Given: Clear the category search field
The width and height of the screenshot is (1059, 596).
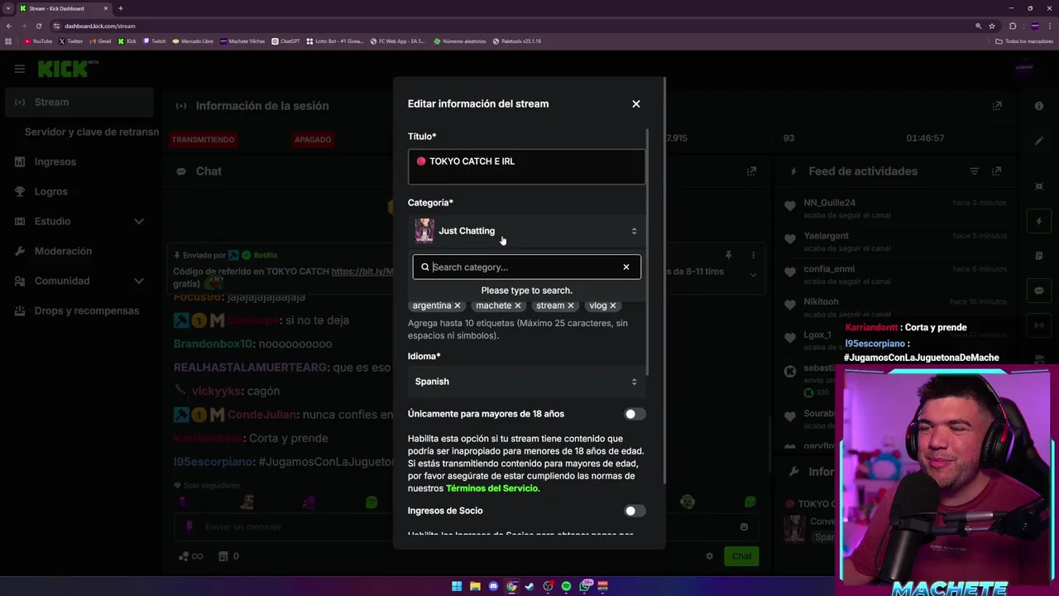Looking at the screenshot, I should point(626,267).
